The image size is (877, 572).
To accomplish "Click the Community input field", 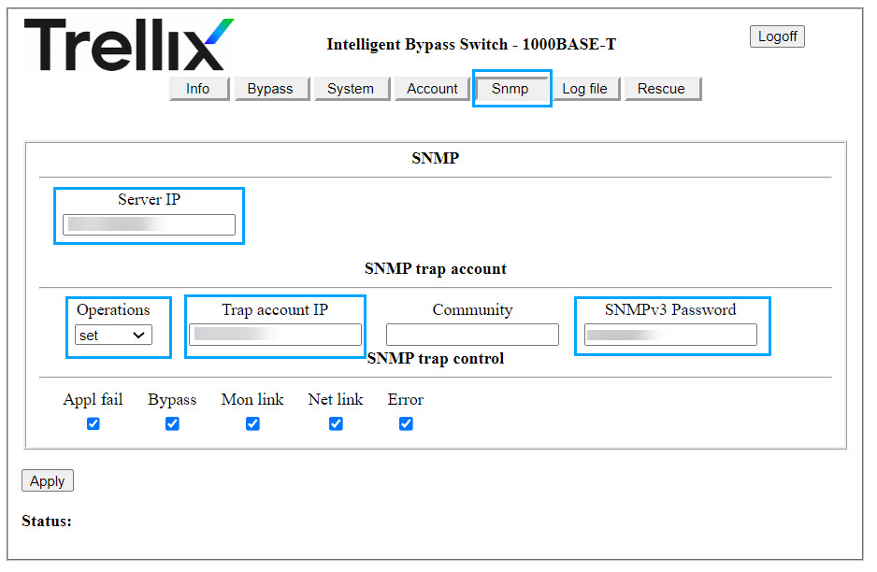I will point(472,335).
